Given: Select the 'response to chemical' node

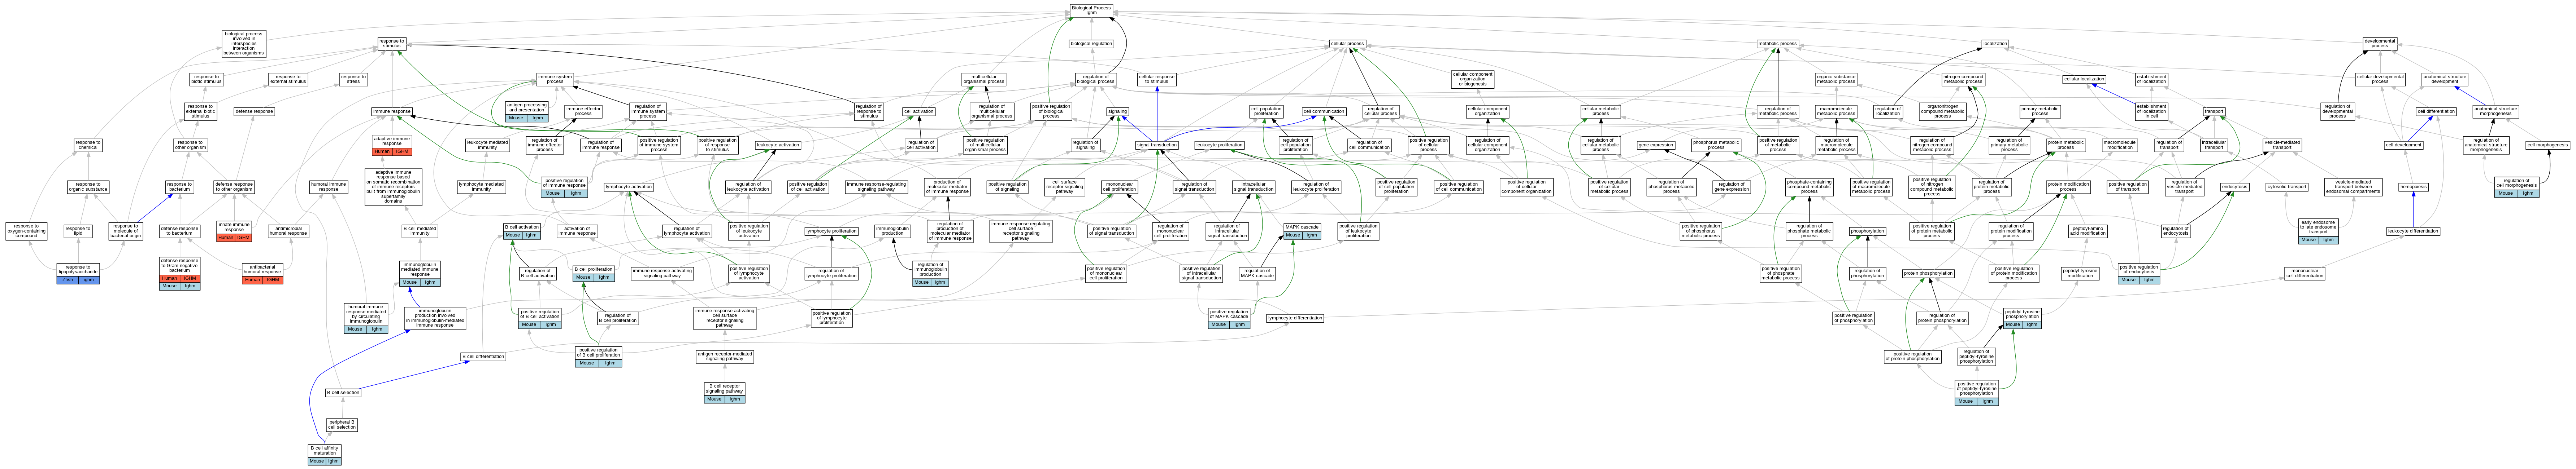Looking at the screenshot, I should coord(88,146).
